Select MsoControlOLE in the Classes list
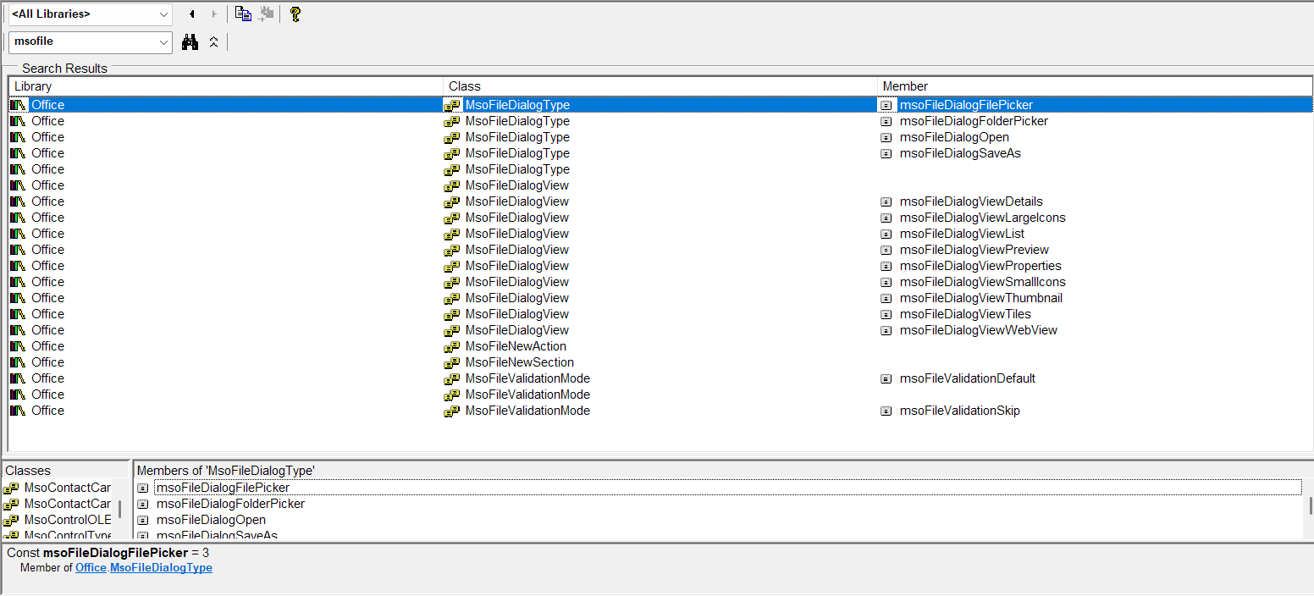 point(67,520)
